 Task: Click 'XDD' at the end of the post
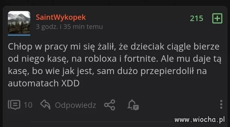[x=70, y=84]
